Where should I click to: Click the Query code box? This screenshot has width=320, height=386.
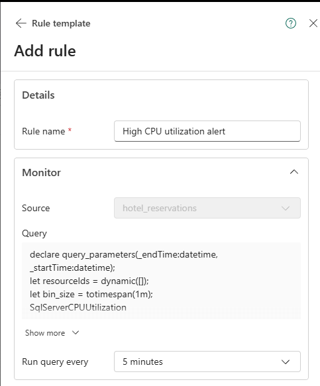point(162,281)
